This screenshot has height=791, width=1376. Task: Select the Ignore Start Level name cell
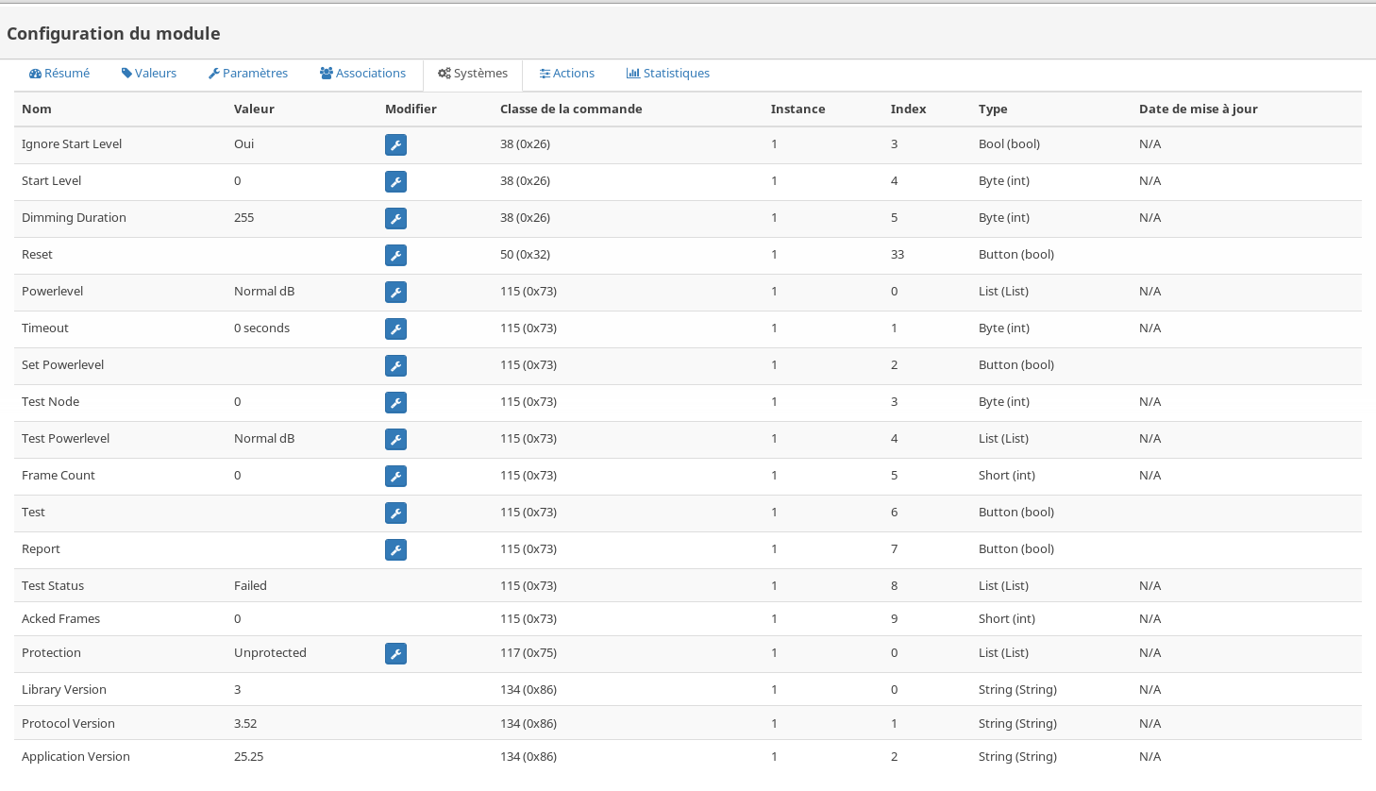72,144
